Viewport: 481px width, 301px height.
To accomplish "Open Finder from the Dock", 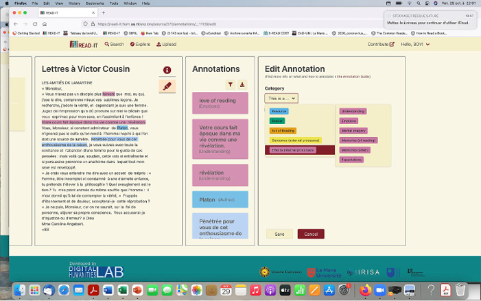I will (20, 290).
